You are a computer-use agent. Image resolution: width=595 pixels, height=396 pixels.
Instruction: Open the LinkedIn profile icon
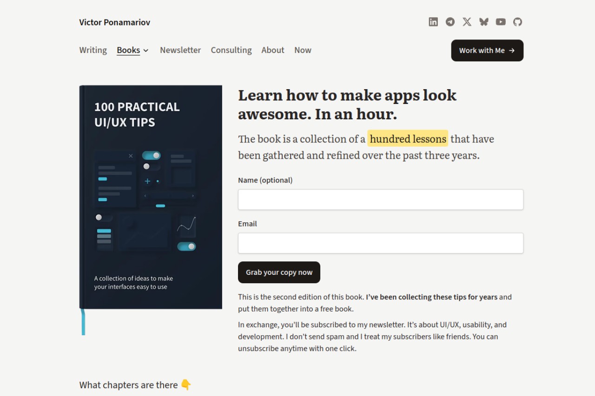coord(433,22)
